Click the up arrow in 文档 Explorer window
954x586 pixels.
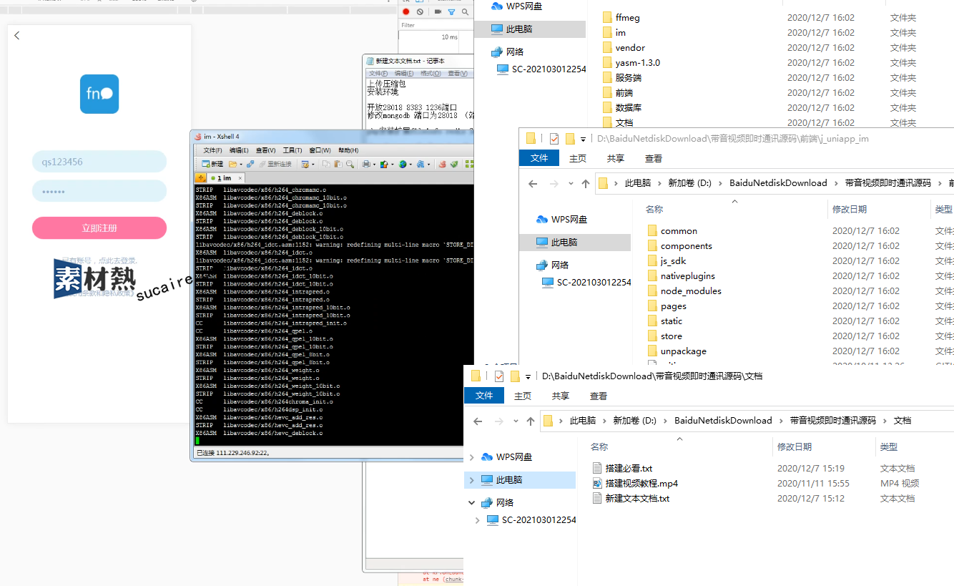531,421
